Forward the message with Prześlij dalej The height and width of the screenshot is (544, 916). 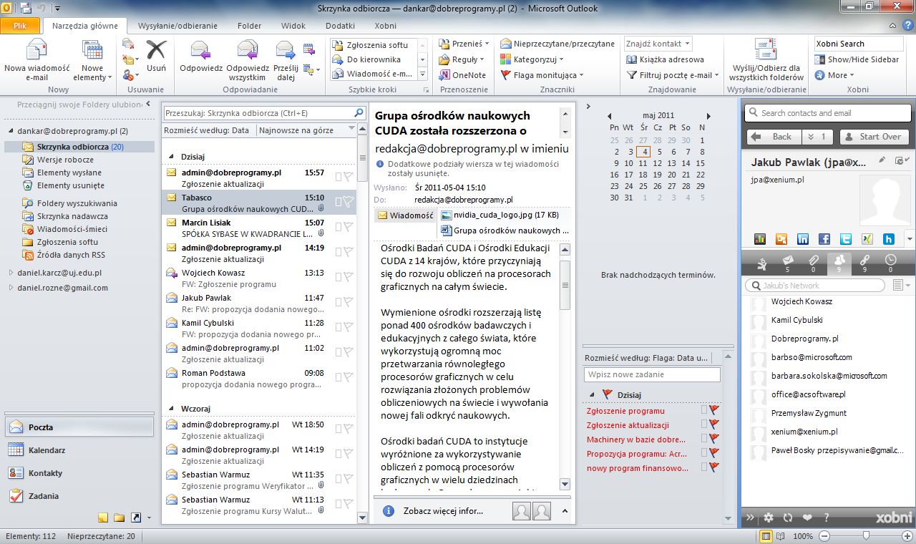tap(286, 60)
